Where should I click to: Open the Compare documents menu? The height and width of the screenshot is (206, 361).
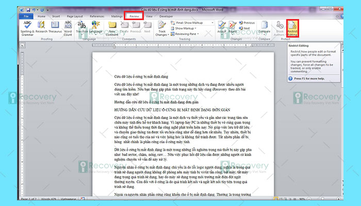[x=264, y=27]
